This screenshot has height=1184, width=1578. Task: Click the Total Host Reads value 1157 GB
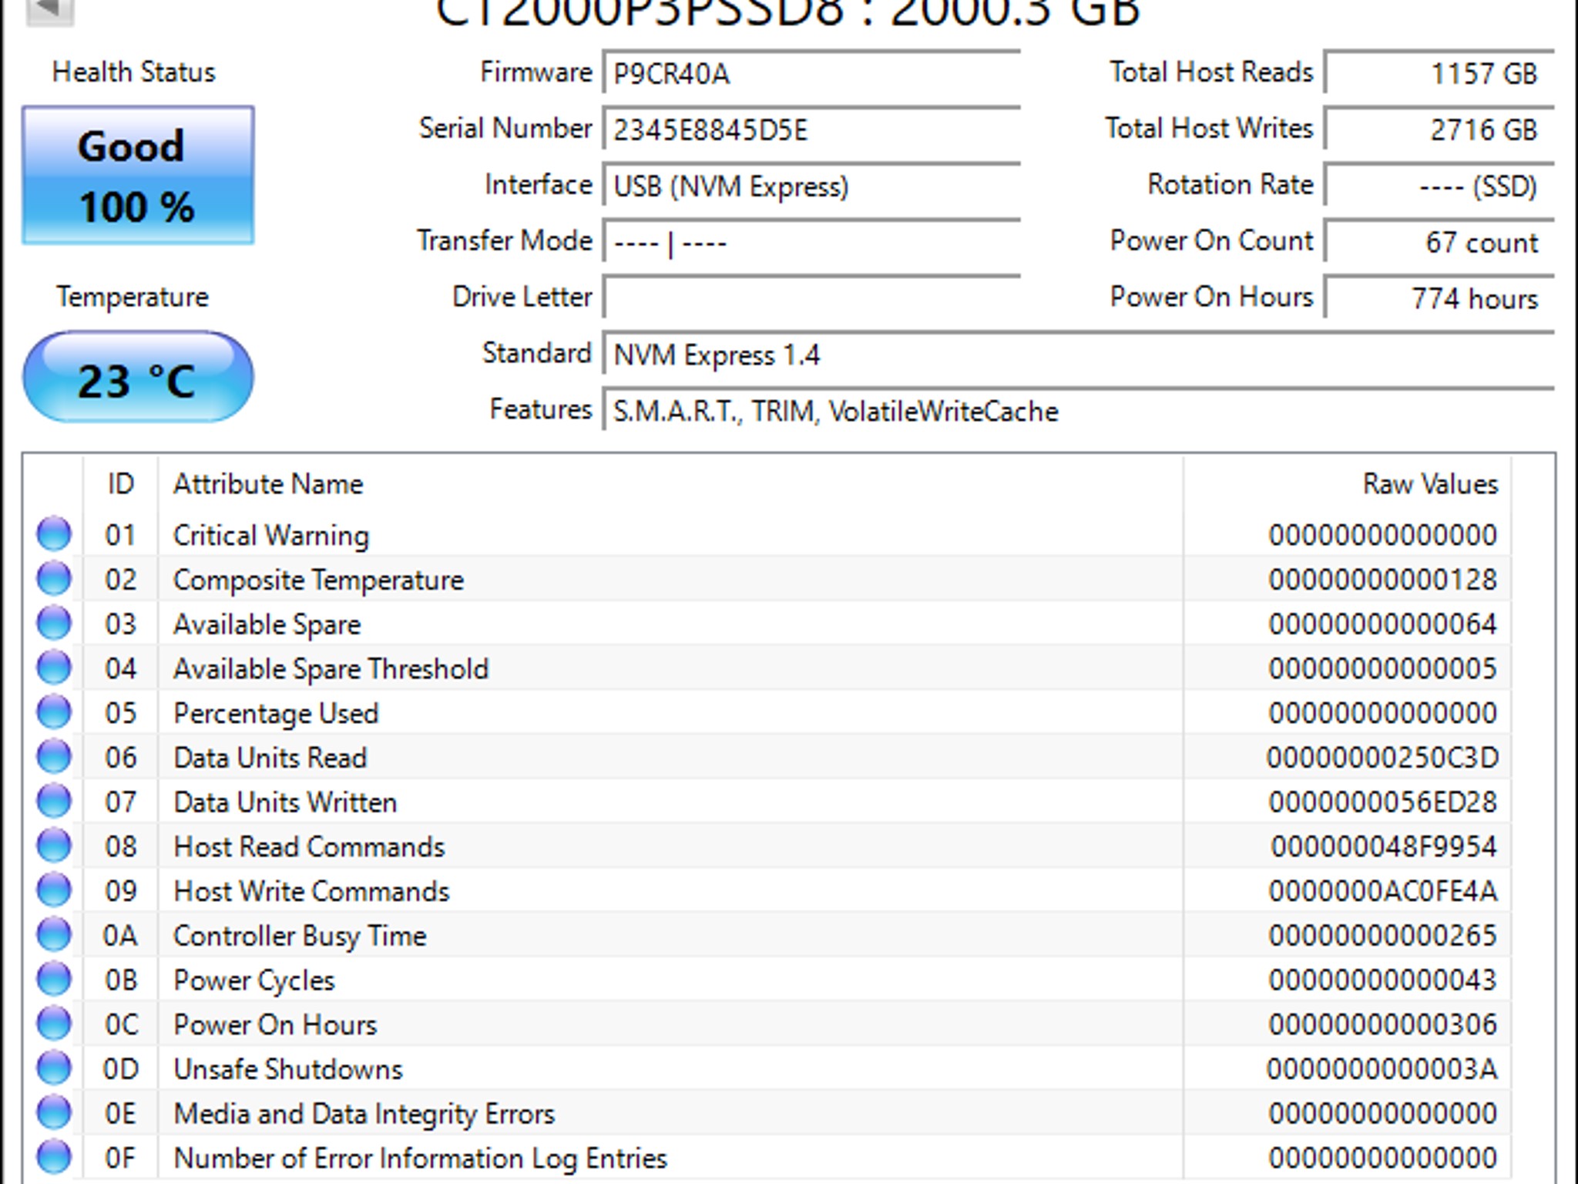1439,72
